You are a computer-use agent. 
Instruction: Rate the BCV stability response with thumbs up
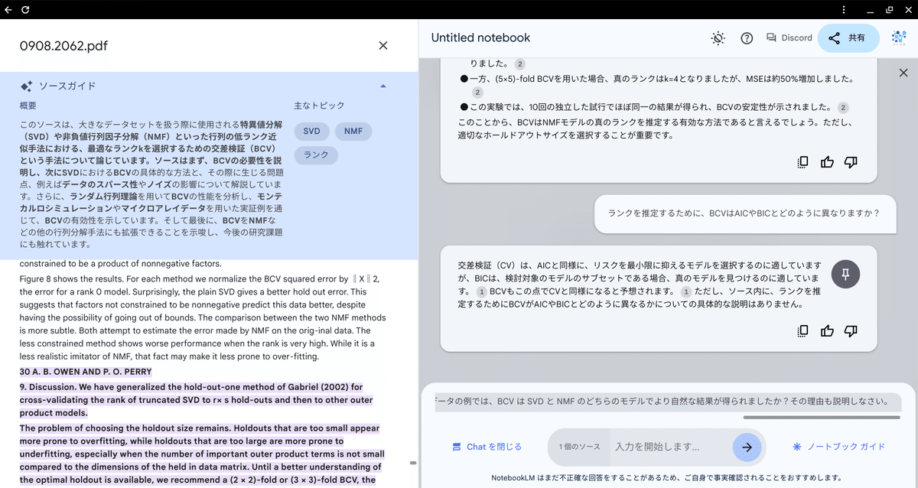pos(827,161)
